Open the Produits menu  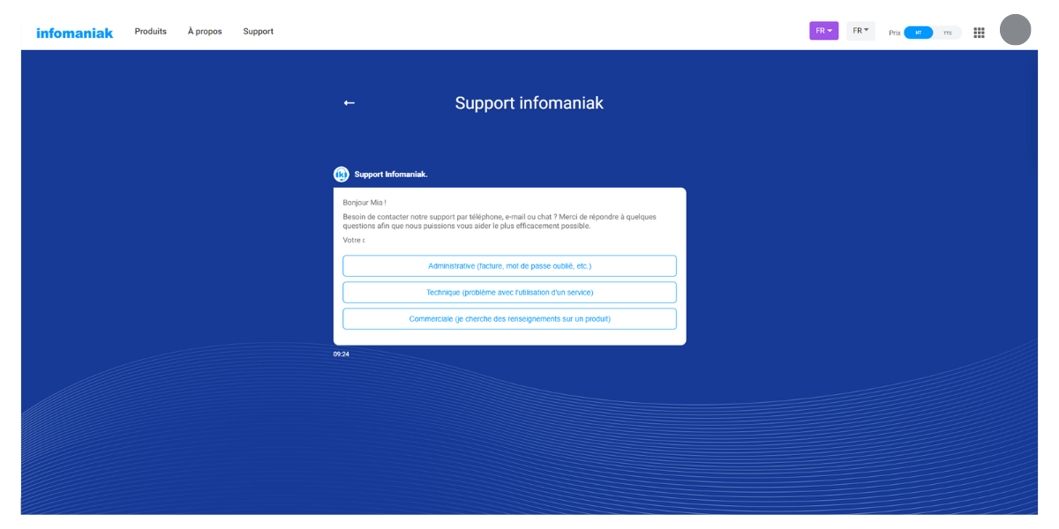point(150,32)
